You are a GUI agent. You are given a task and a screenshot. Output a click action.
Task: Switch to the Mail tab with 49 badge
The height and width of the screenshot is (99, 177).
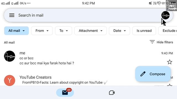tap(65, 93)
